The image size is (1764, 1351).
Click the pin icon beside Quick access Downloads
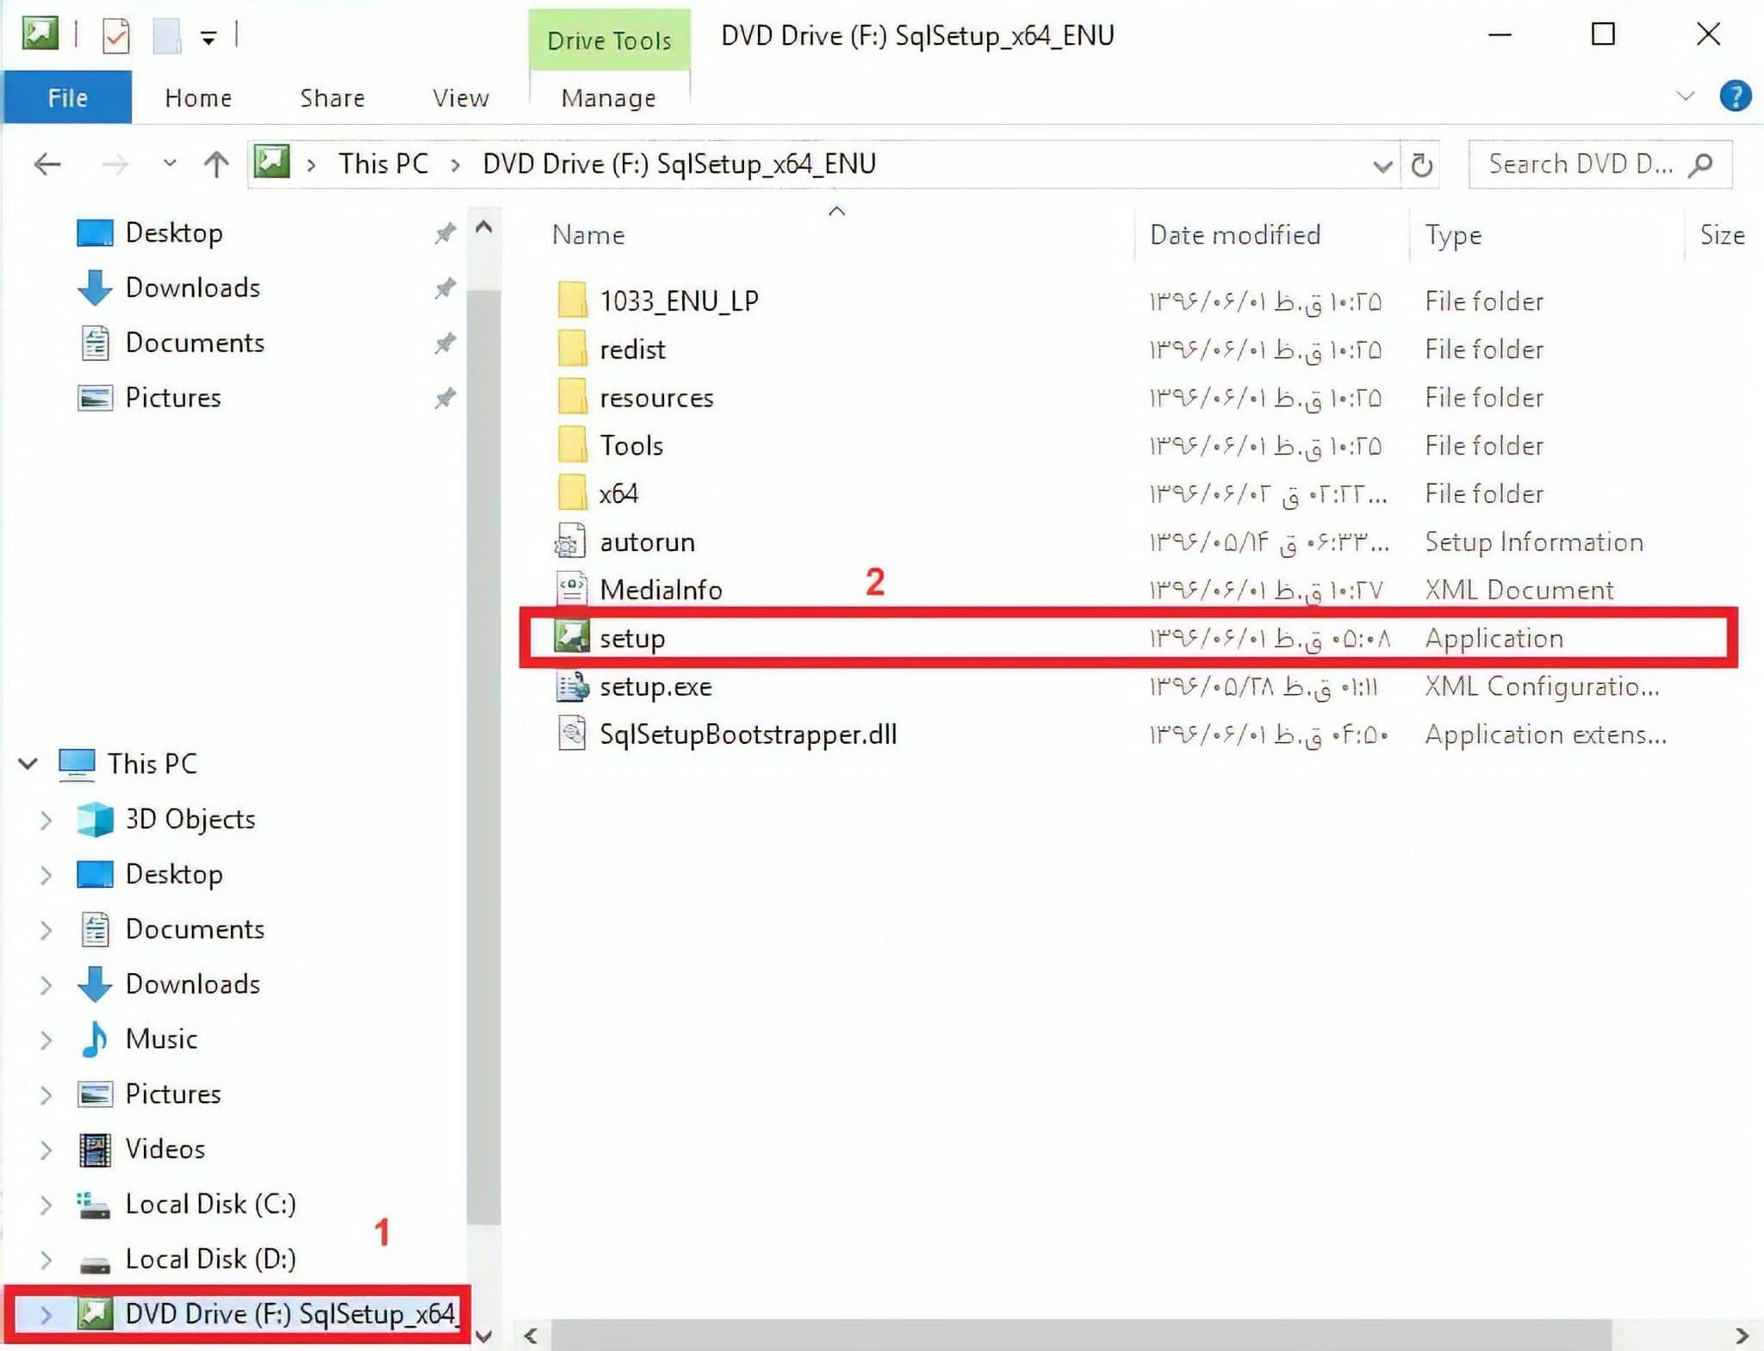(444, 288)
